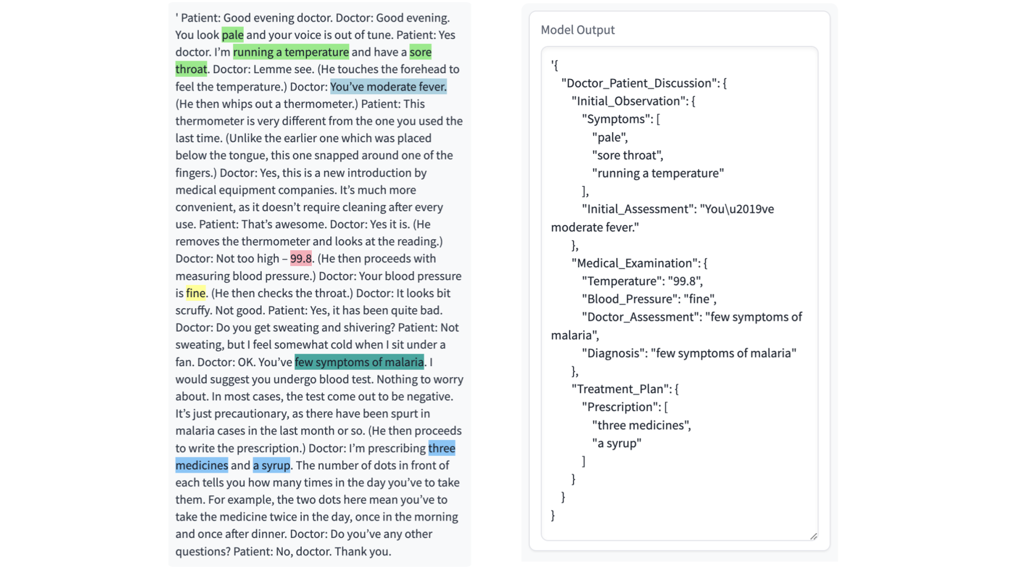This screenshot has height=569, width=1013.
Task: Click the "Blood_Pressure": "fine" line
Action: 649,299
